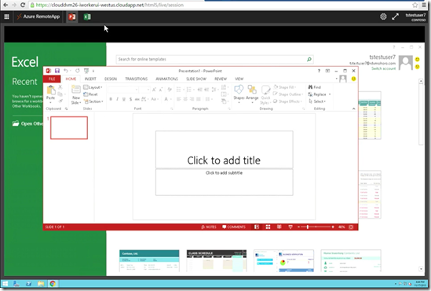The width and height of the screenshot is (431, 291).
Task: Open the Shape Fill dropdown
Action: pos(285,87)
